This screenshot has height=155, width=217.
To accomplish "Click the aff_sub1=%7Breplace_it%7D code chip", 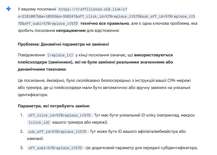I will [55, 148].
